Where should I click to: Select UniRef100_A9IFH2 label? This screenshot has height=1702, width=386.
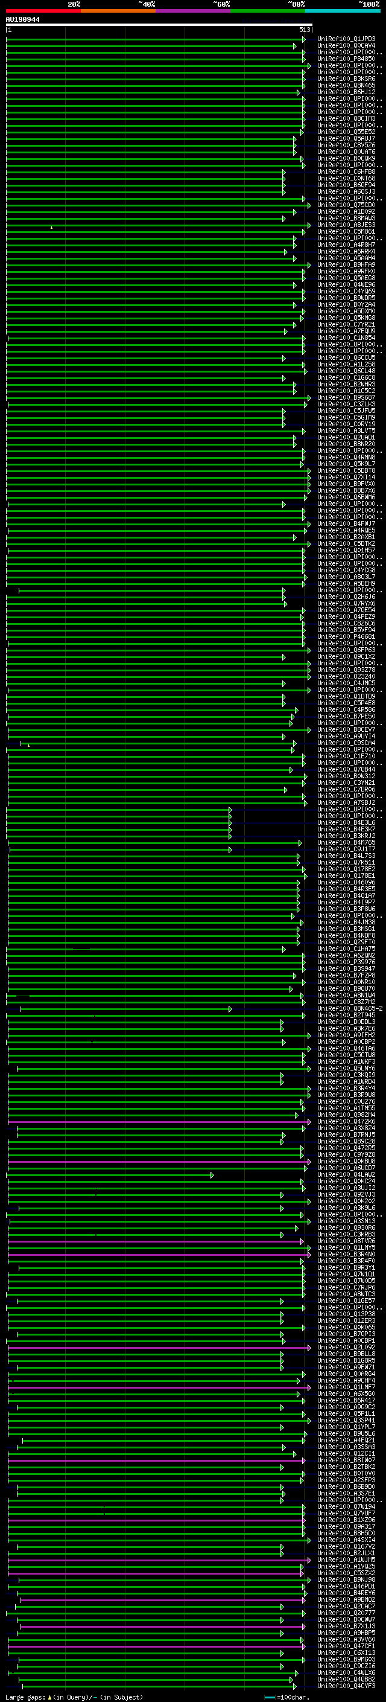346,1035
